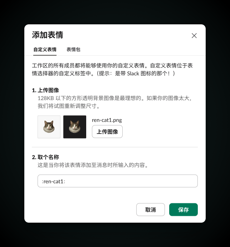Cancel with the 取消 button
230x247 pixels.
click(x=151, y=209)
